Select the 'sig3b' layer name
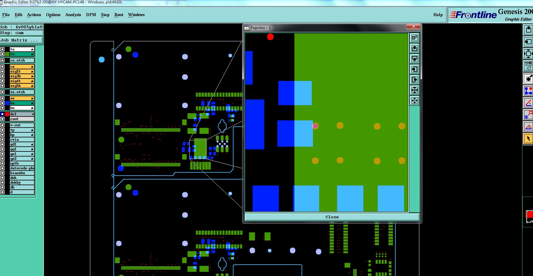Viewport: 533px width, 276px height. pos(22,76)
